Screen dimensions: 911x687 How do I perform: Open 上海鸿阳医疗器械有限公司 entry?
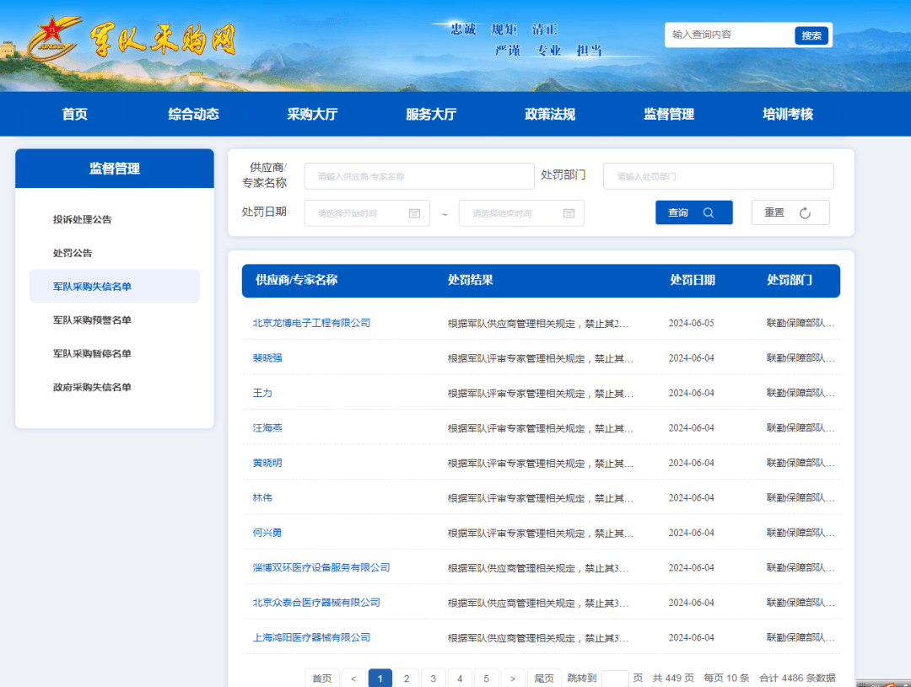click(311, 637)
